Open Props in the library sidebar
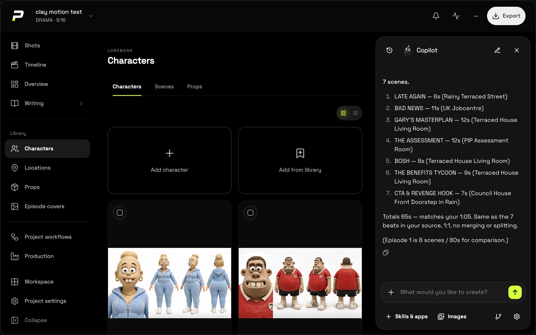The height and width of the screenshot is (335, 536). tap(47, 187)
